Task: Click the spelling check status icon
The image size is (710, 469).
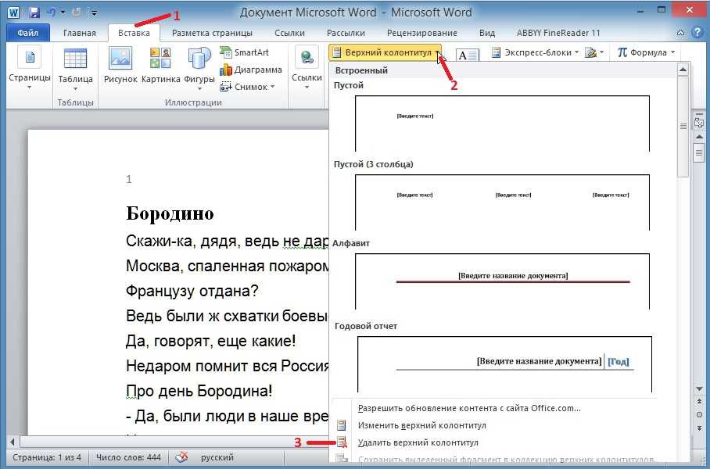Action: click(181, 457)
